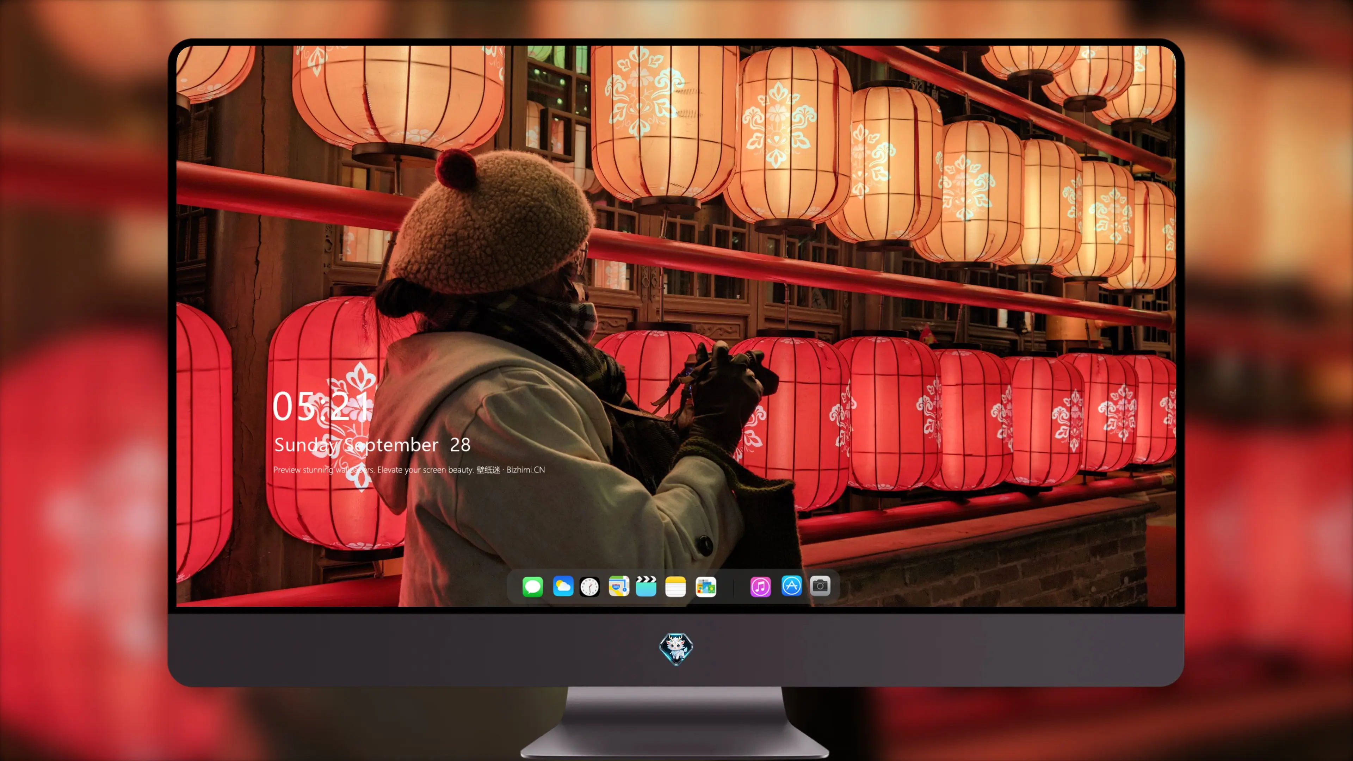Open the yellow Notes app

point(675,586)
